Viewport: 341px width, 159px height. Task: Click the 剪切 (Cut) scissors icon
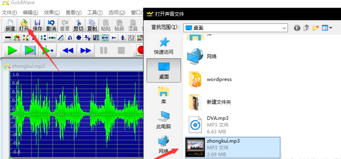[x=78, y=25]
